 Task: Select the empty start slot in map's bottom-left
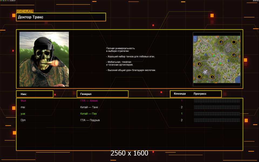199,77
